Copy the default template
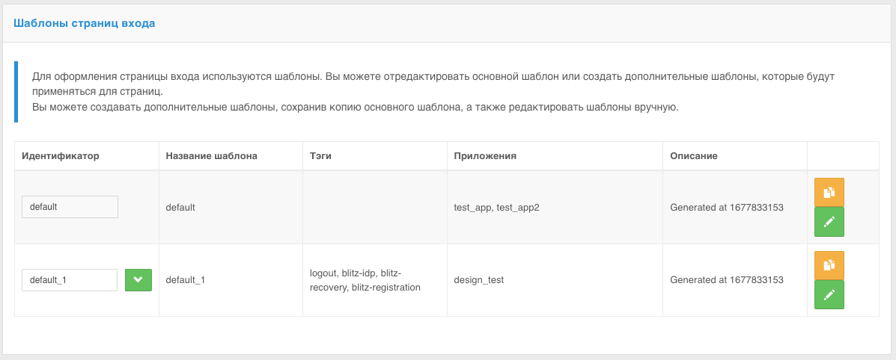Image resolution: width=896 pixels, height=360 pixels. tap(829, 193)
